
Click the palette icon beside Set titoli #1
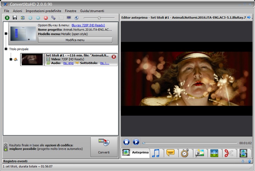[16, 59]
